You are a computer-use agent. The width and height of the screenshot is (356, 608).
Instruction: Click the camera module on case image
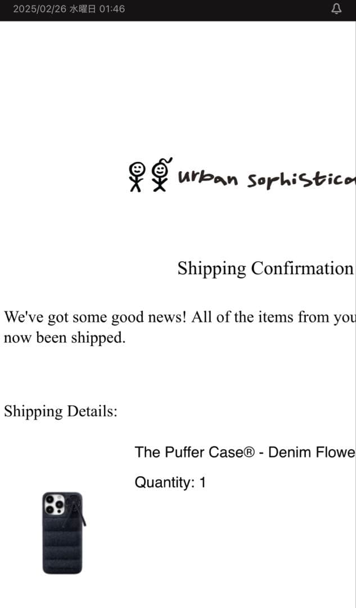click(x=53, y=504)
